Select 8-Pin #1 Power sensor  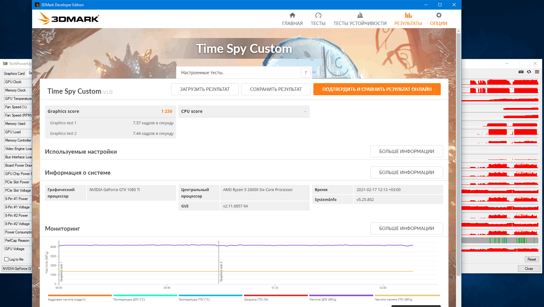tap(18, 199)
